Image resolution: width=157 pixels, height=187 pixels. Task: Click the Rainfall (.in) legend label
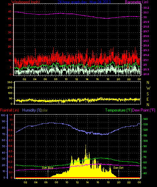(x=9, y=110)
